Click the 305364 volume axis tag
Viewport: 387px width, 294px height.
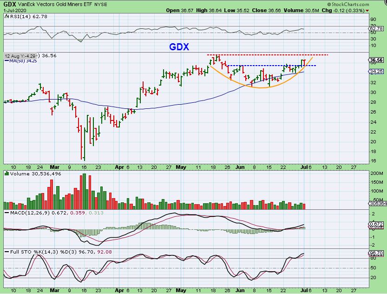pos(378,204)
